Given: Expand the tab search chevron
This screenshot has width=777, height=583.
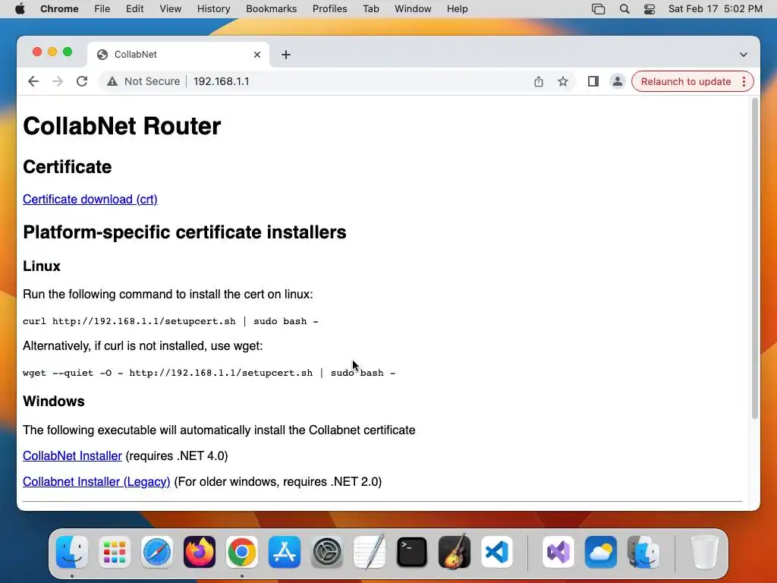Looking at the screenshot, I should click(x=744, y=55).
